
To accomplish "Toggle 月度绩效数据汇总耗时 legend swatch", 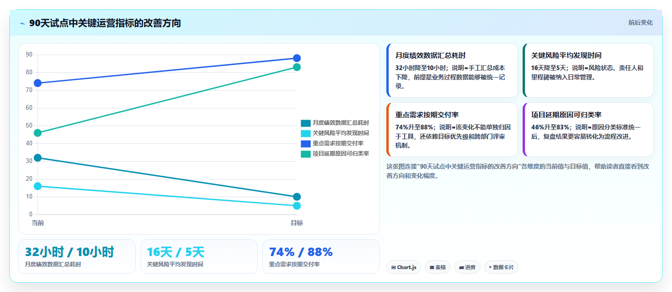I will pos(305,123).
